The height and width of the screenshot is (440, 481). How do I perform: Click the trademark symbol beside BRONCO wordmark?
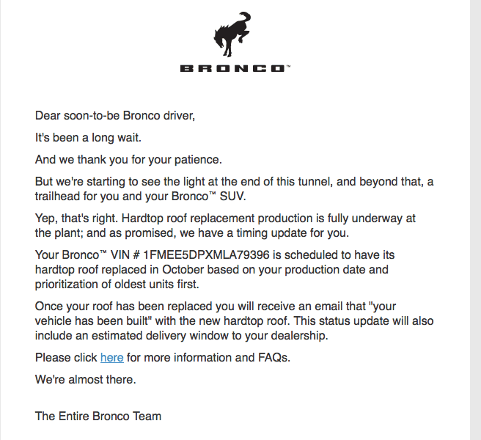coord(288,66)
